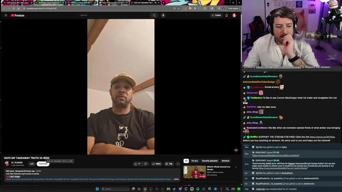Screen dimensions: 342x192
Task: Open YouTube notifications bell
Action: 226,15
